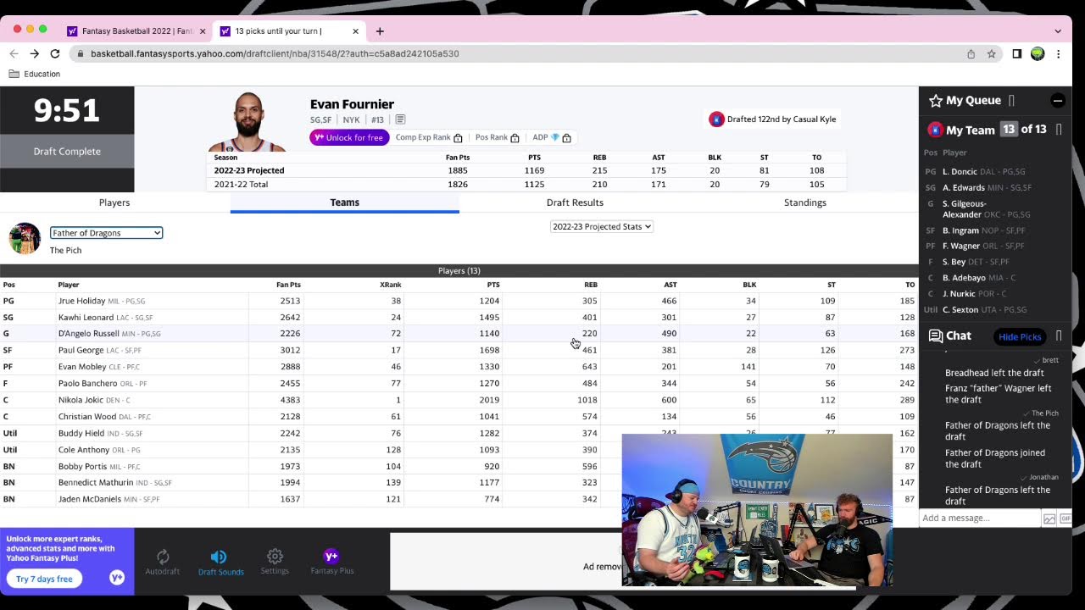This screenshot has width=1085, height=610.
Task: Collapse the Chat panel handle
Action: [x=1059, y=336]
